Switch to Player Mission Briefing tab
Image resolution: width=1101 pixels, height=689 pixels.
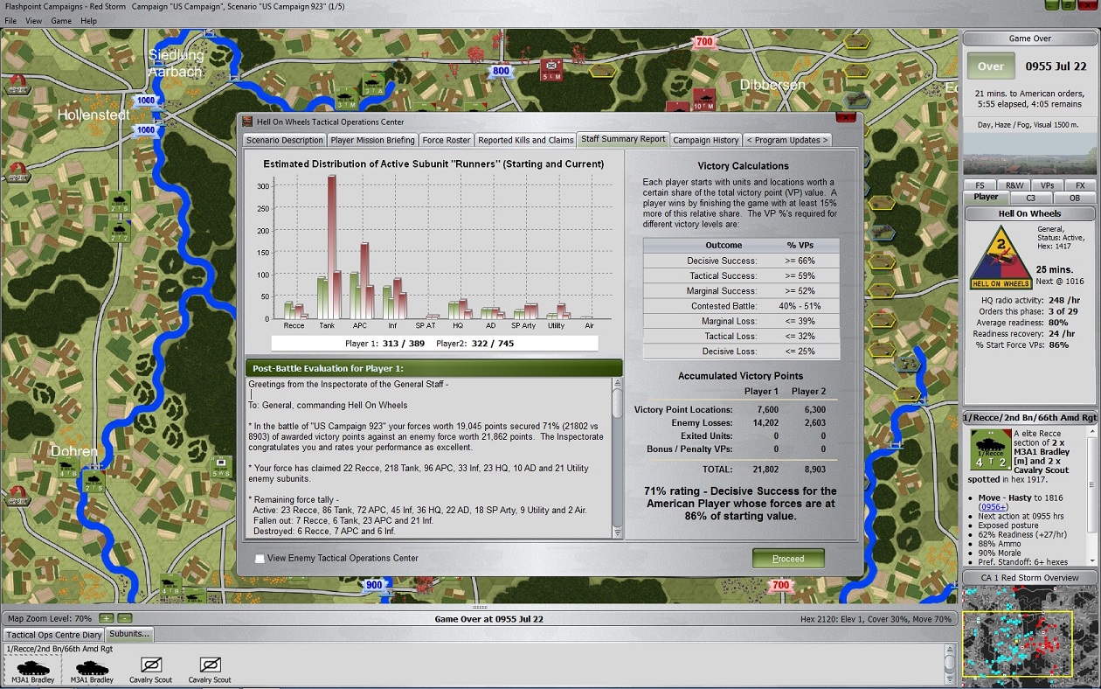coord(372,140)
